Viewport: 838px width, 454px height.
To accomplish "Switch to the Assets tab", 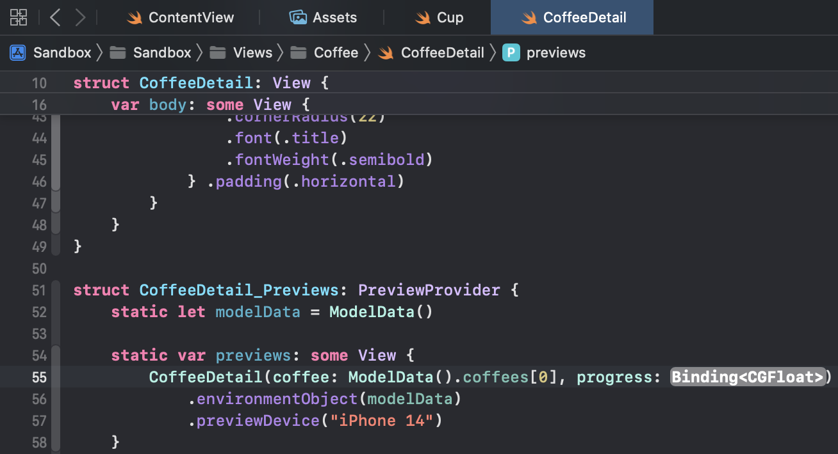I will 323,17.
